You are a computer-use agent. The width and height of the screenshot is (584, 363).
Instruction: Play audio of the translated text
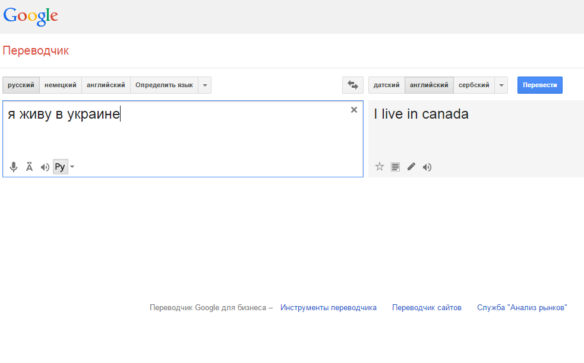coord(427,167)
